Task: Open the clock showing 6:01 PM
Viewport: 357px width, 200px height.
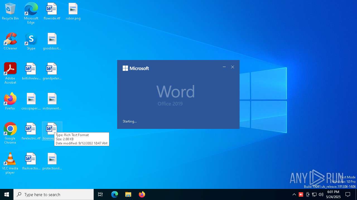Action: [x=333, y=194]
